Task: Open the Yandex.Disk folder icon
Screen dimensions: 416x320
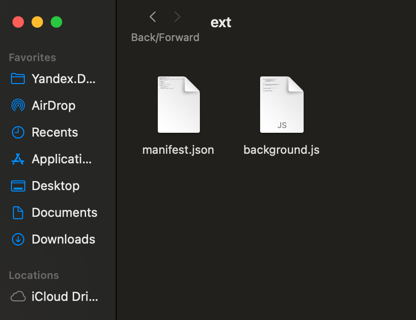Action: [x=18, y=79]
